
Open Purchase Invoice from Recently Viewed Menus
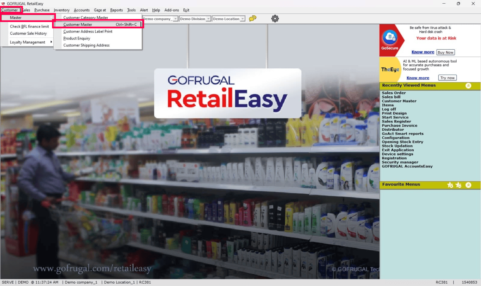coord(400,126)
